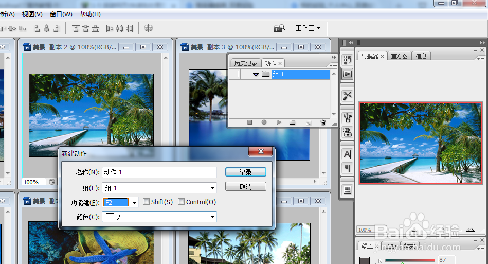This screenshot has height=264, width=488.
Task: Switch to the 历史记录 tab
Action: pos(246,63)
